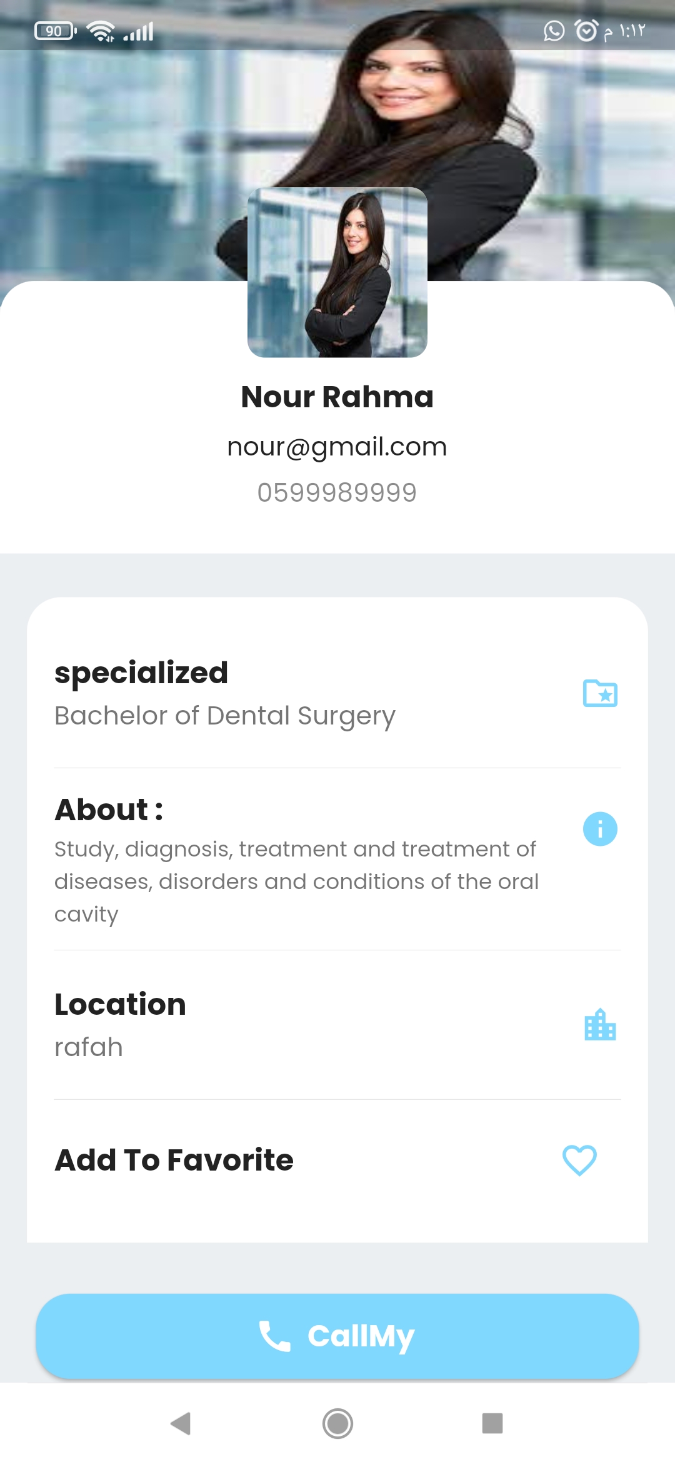The height and width of the screenshot is (1464, 675).
Task: Tap the WhatsApp status bar icon
Action: 554,31
